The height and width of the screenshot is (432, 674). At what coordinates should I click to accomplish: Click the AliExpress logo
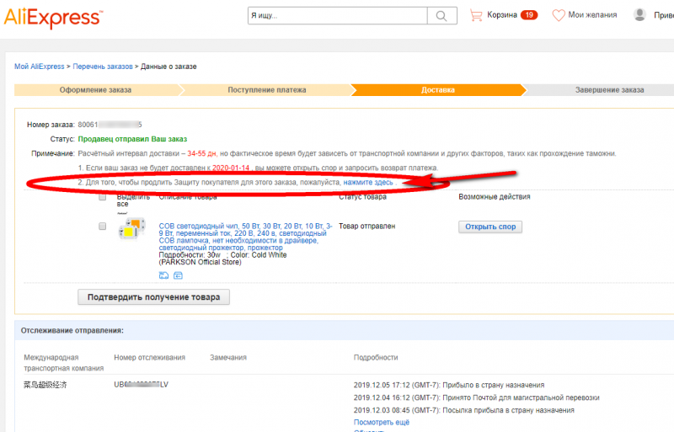(54, 15)
